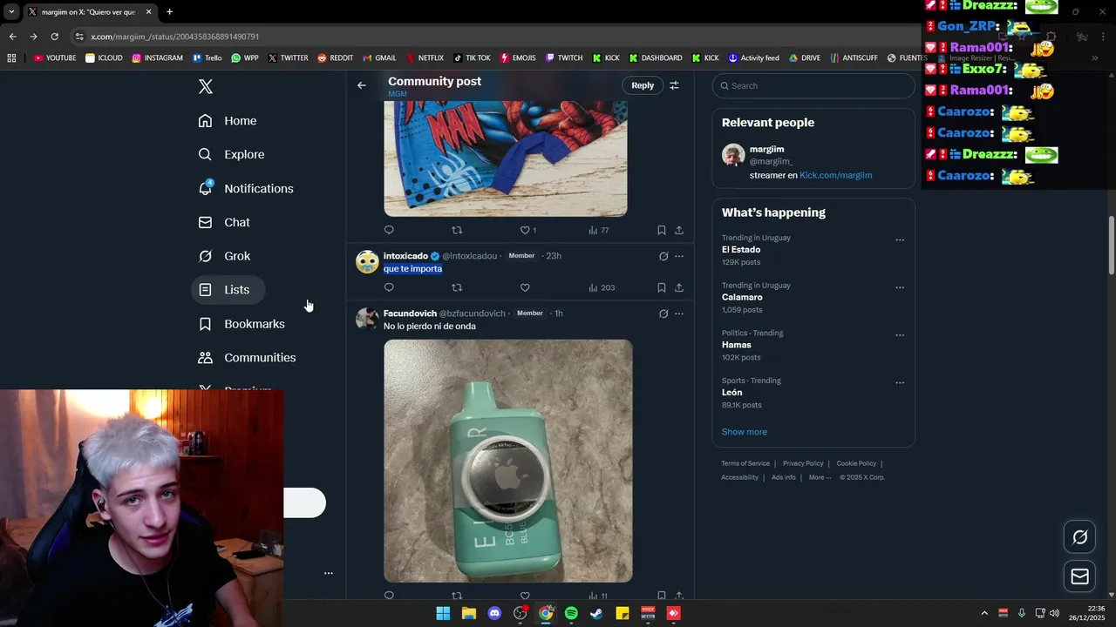
Task: Open Chat in the sidebar
Action: [224, 223]
